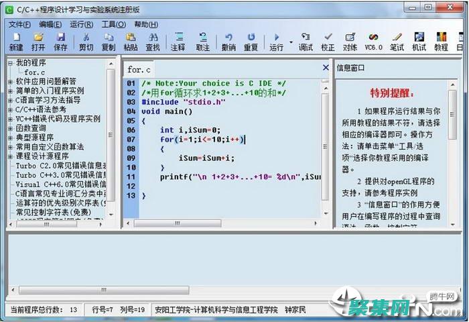
Task: Close the editor tab with X button
Action: [326, 68]
